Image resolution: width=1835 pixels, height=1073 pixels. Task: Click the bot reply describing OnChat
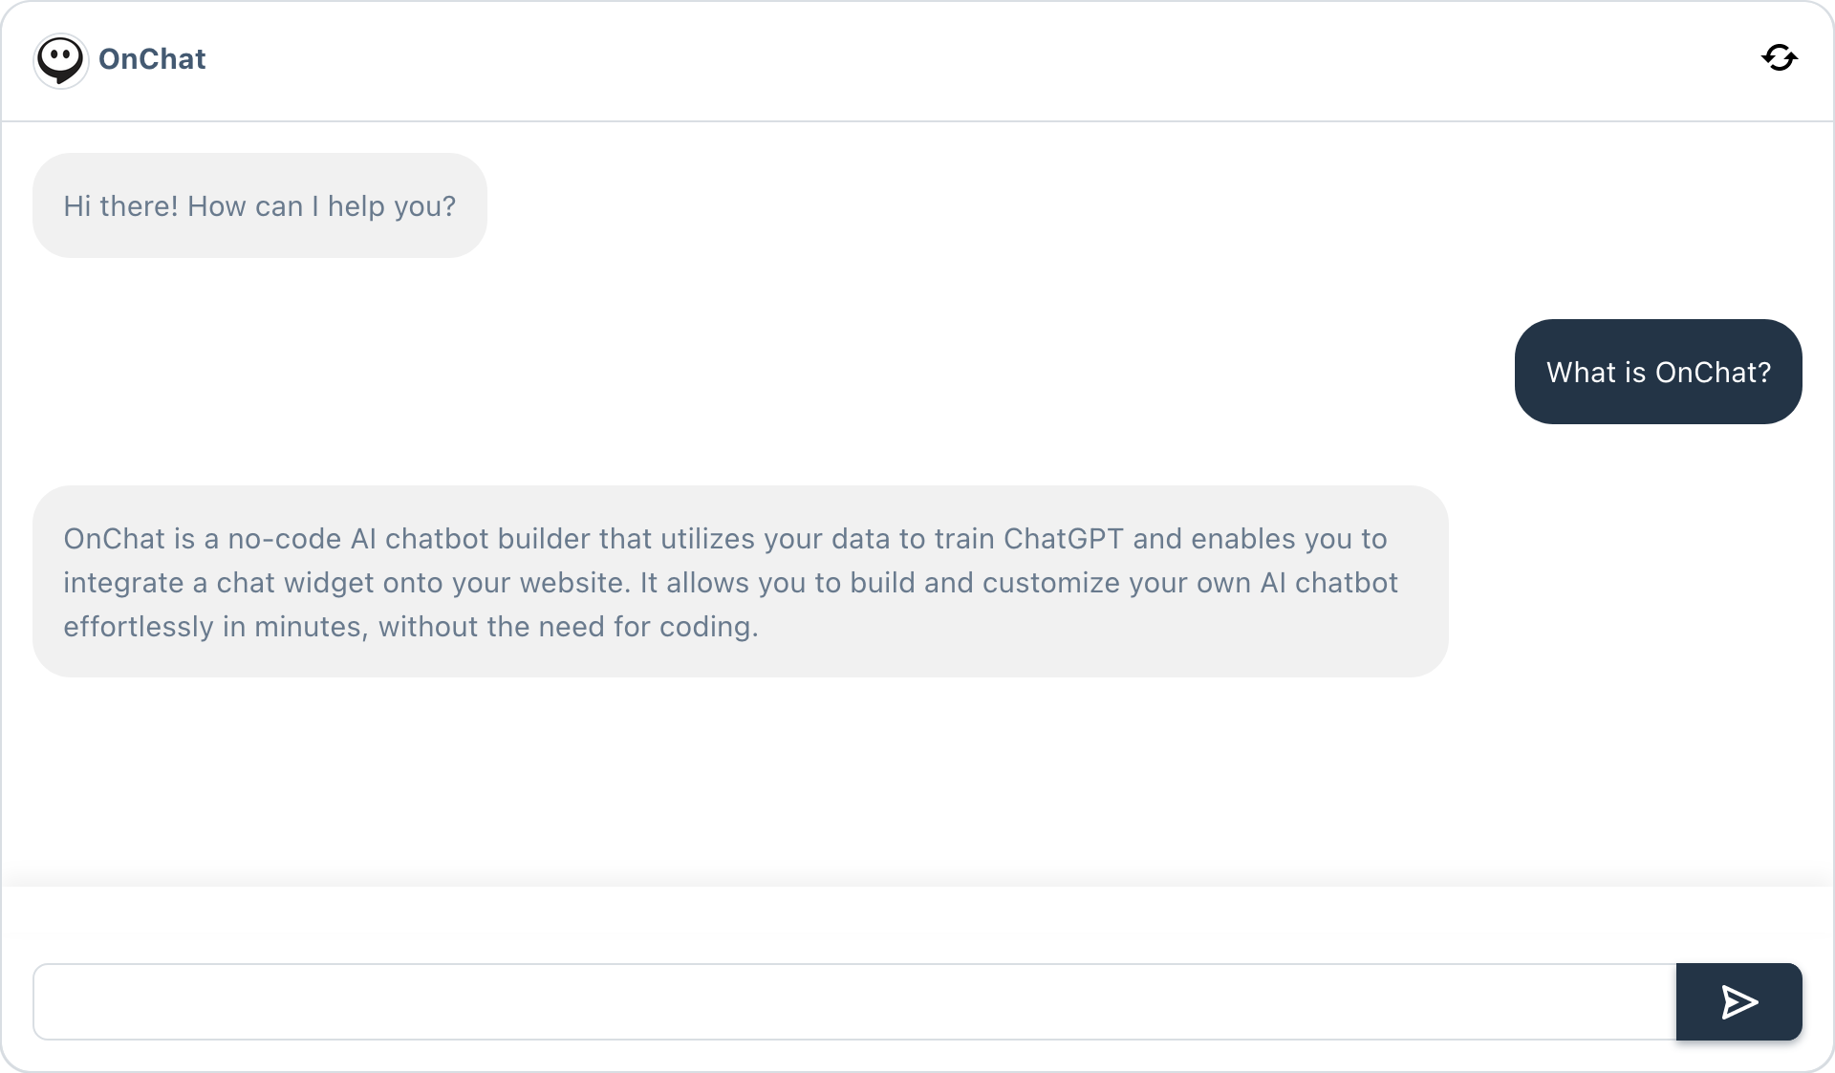(741, 582)
